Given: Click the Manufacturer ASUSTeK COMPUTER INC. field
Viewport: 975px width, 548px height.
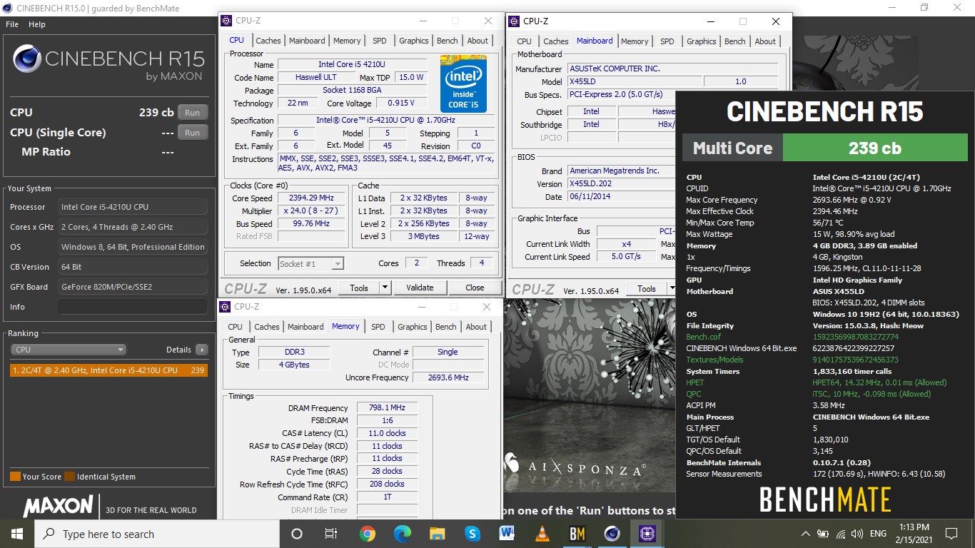Looking at the screenshot, I should pos(672,68).
